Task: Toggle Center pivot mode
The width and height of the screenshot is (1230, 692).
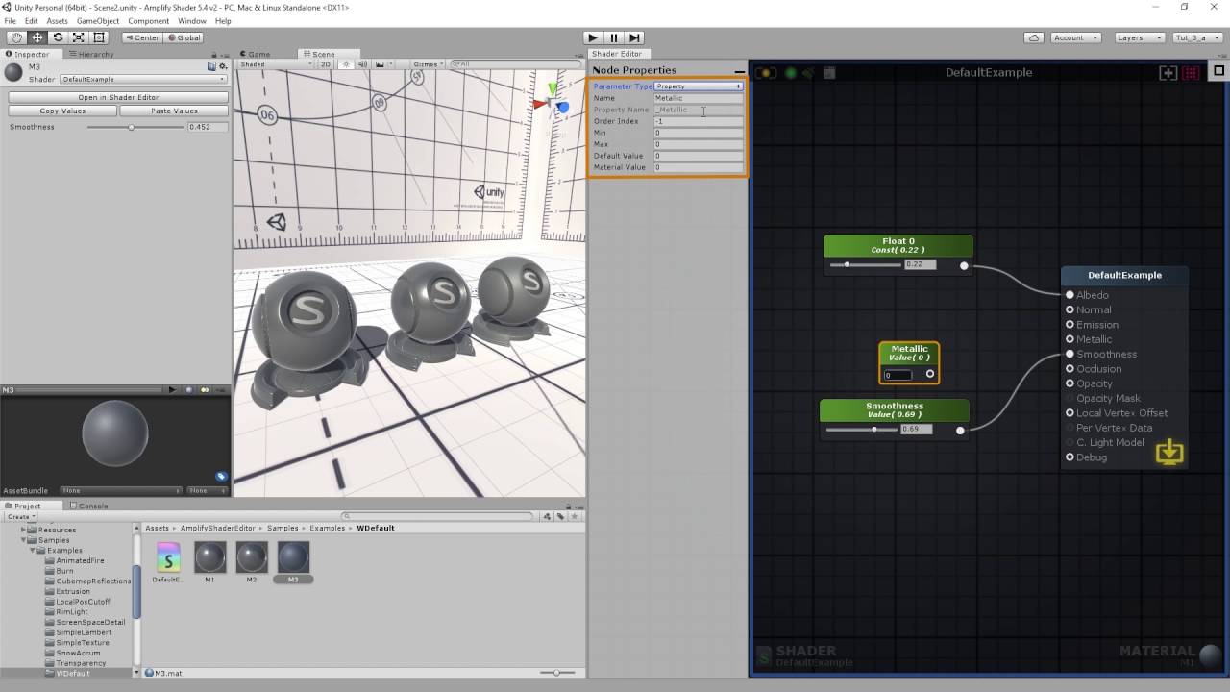Action: coord(142,37)
